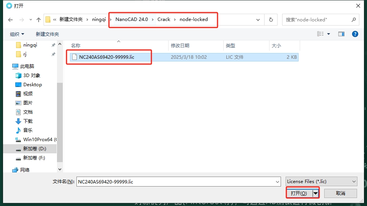The image size is (367, 206).
Task: Open the 组织 menu
Action: click(x=17, y=34)
